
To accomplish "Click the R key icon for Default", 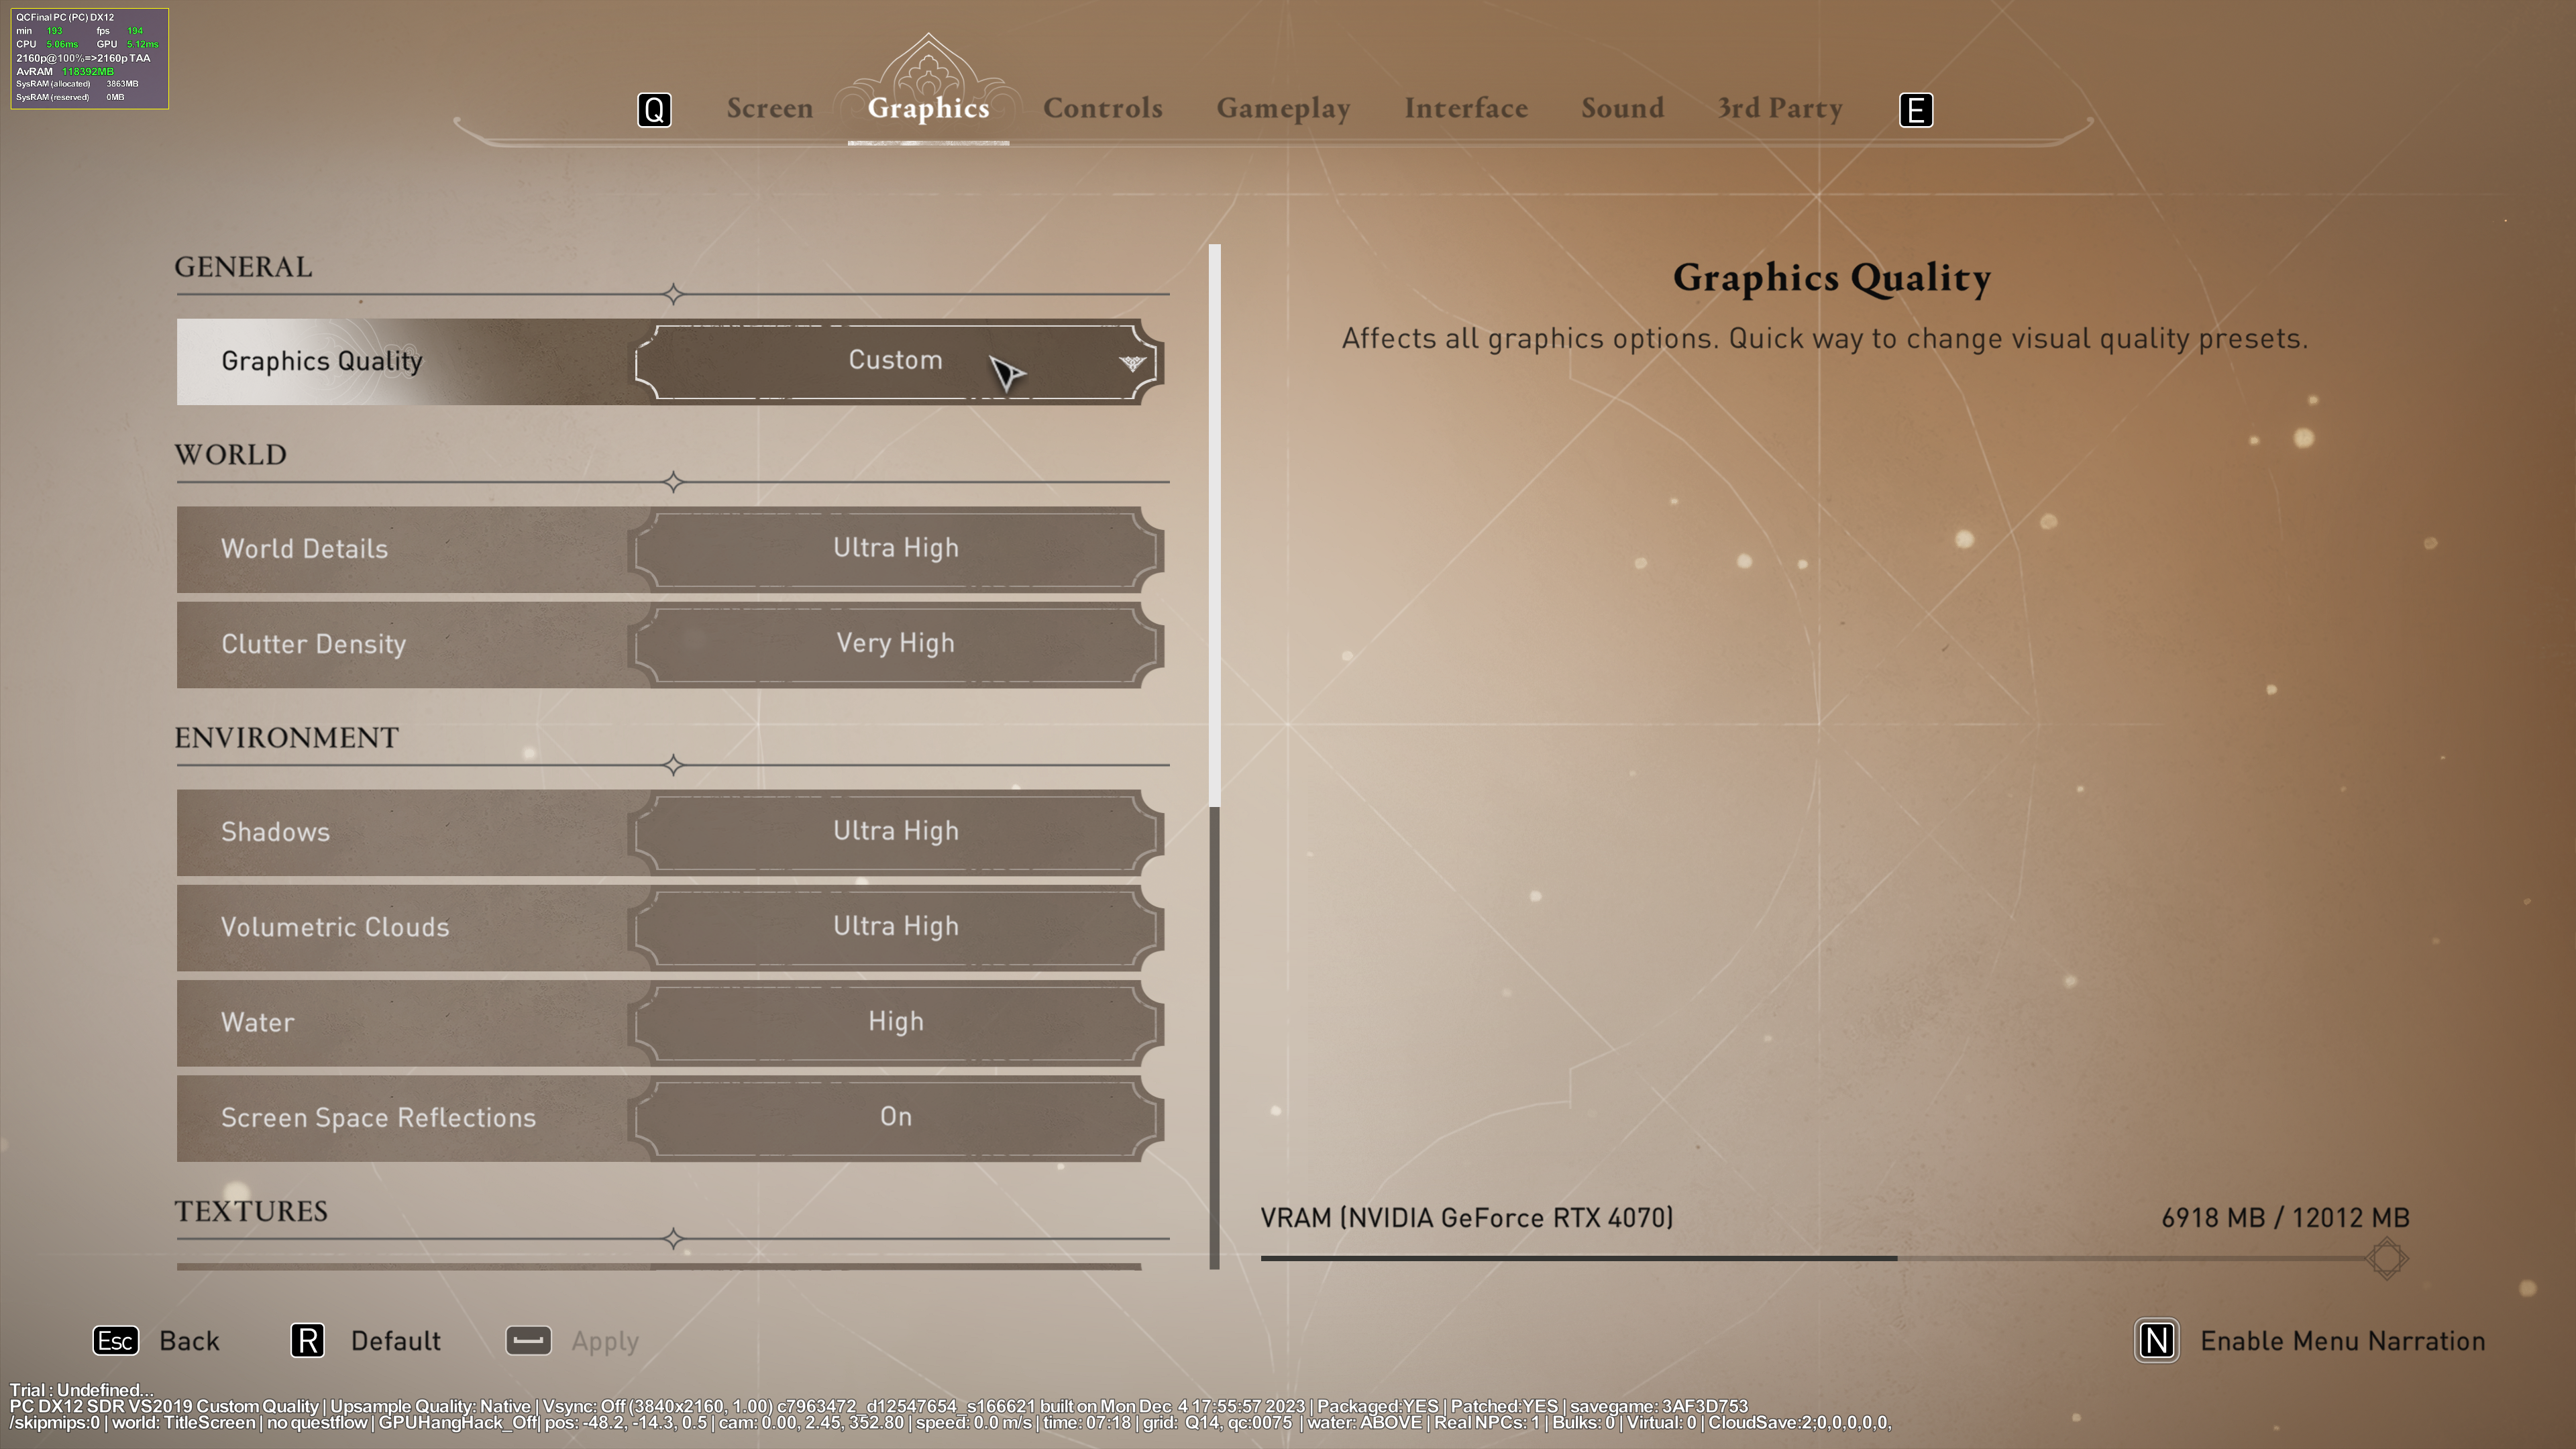I will point(308,1340).
